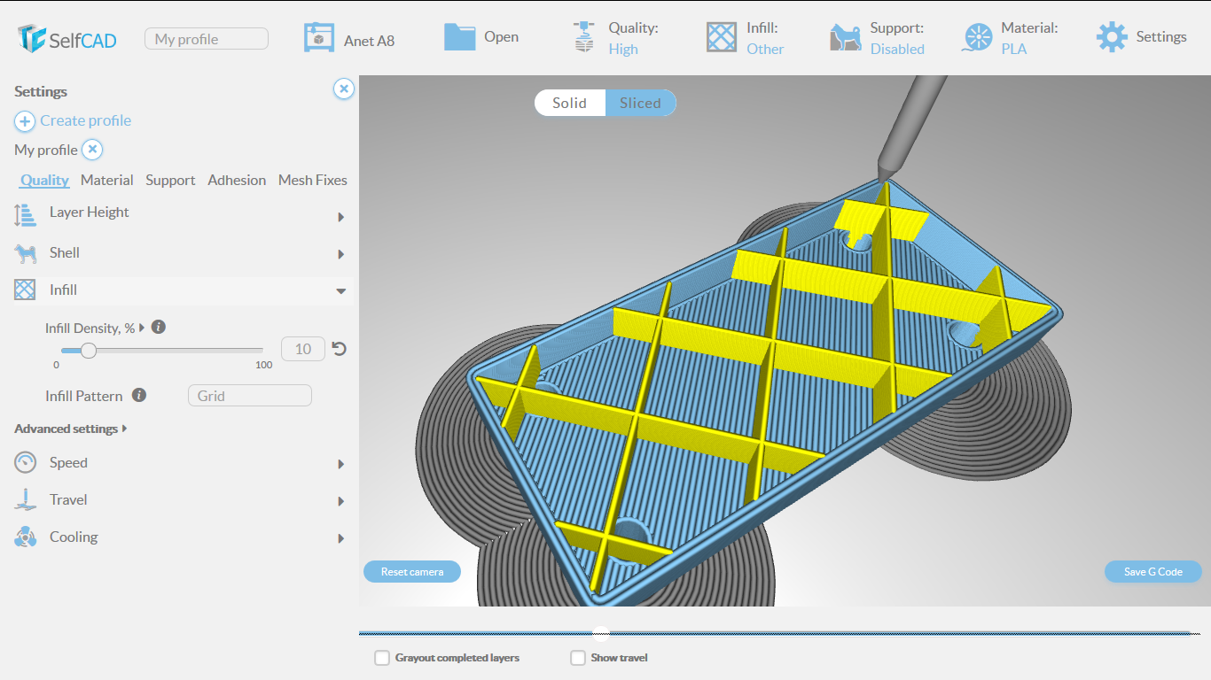Expand the Travel section arrow
This screenshot has height=680, width=1211.
341,501
